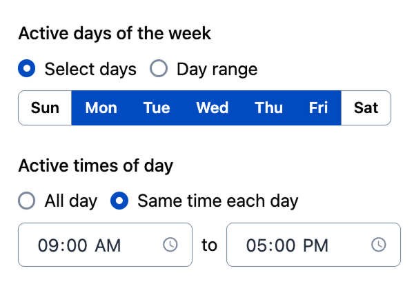
Task: Turn off the Wed day button
Action: [x=213, y=108]
